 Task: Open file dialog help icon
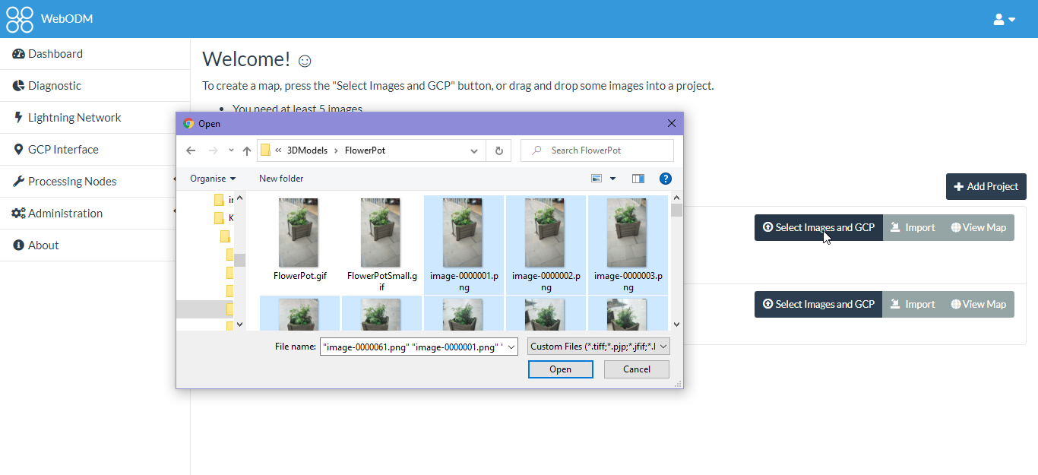click(x=665, y=179)
